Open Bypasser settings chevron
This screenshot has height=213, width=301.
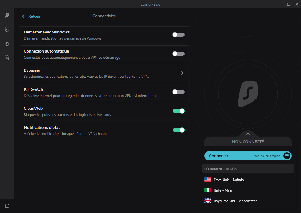point(182,73)
